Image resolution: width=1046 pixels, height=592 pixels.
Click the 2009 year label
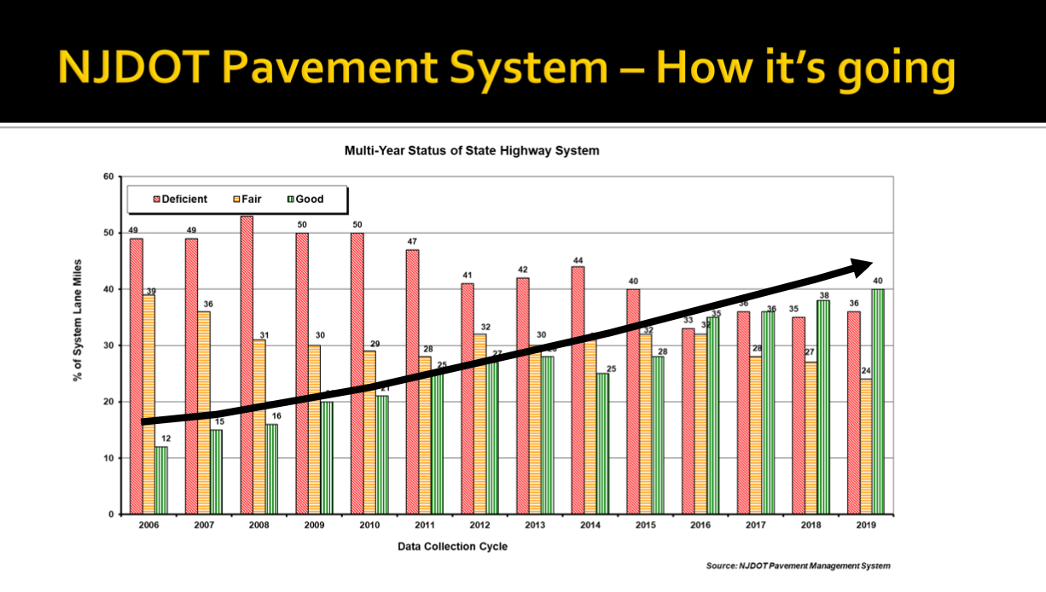point(314,525)
